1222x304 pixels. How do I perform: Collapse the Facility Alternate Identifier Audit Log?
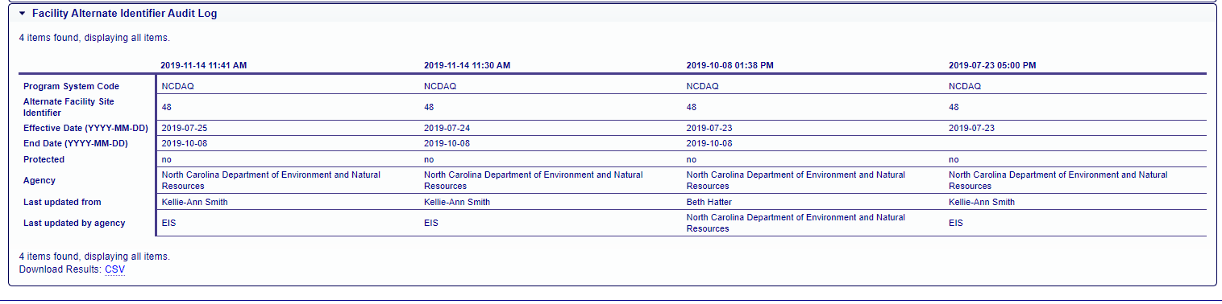pyautogui.click(x=23, y=14)
